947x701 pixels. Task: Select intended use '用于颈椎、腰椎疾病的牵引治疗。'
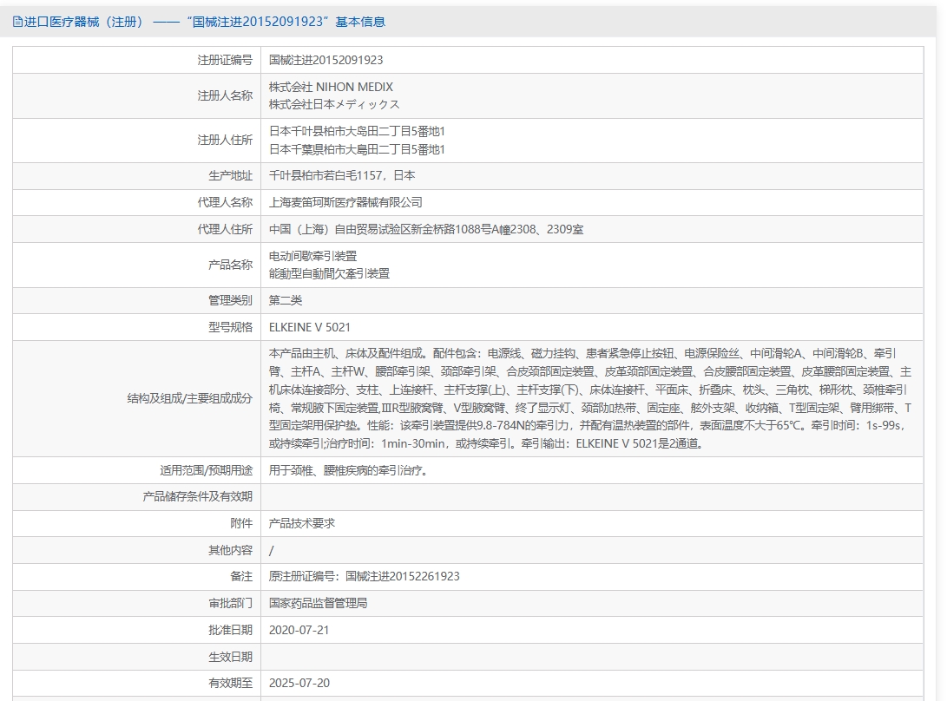[351, 470]
